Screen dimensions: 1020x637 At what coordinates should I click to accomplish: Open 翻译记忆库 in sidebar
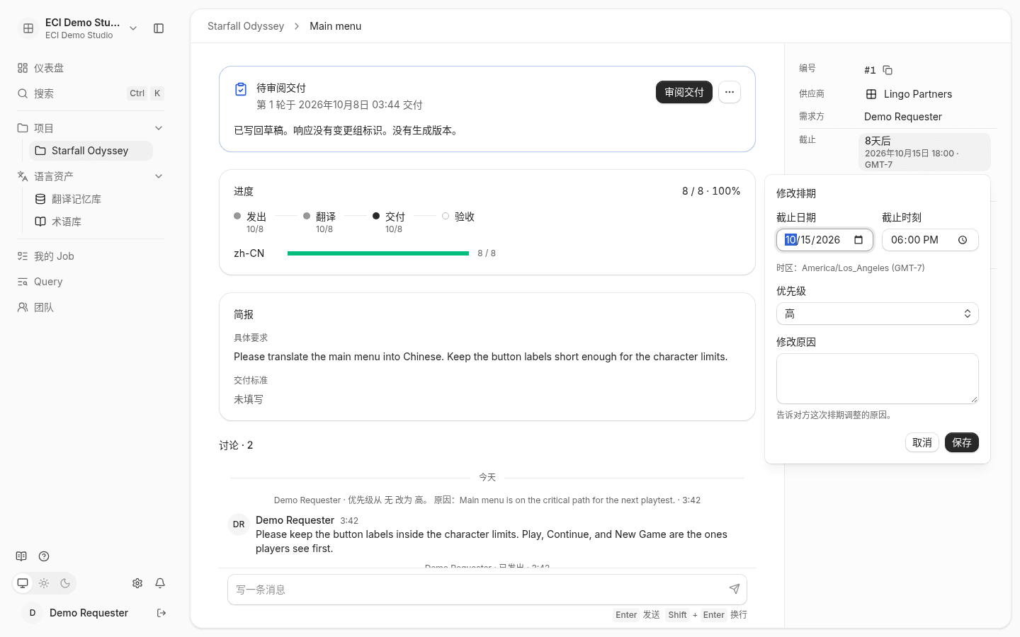(91, 199)
